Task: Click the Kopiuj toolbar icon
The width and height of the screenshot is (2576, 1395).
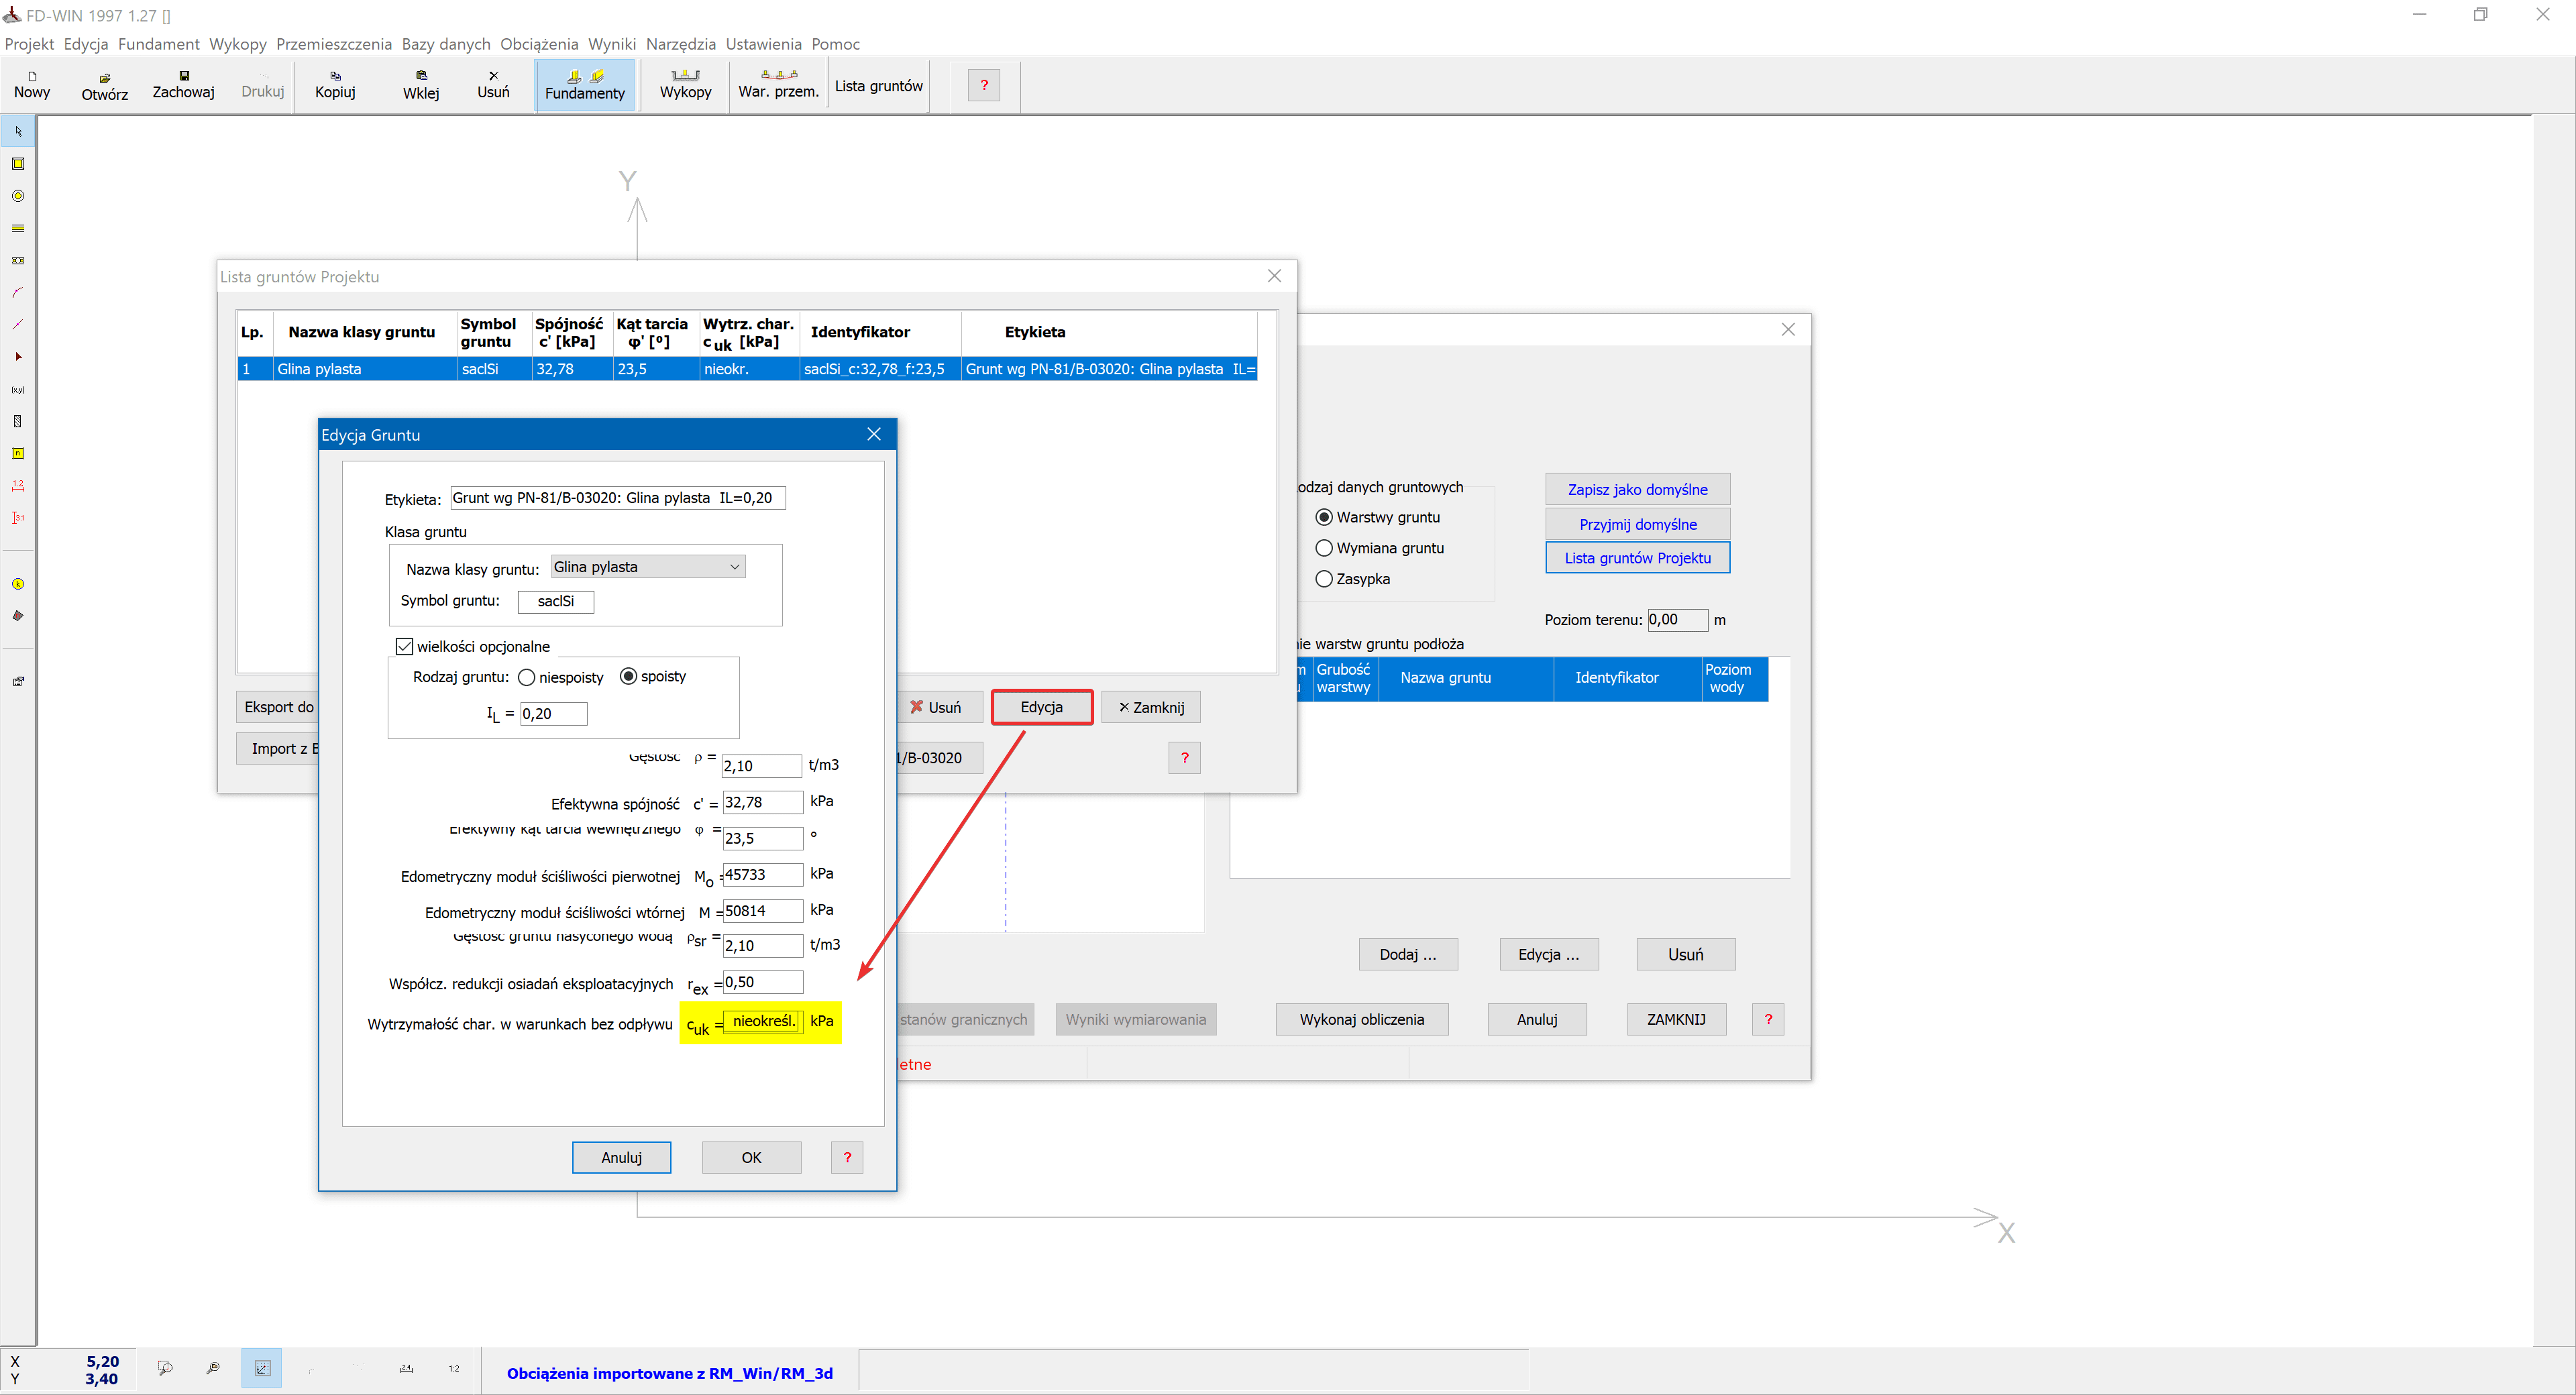Action: [335, 85]
